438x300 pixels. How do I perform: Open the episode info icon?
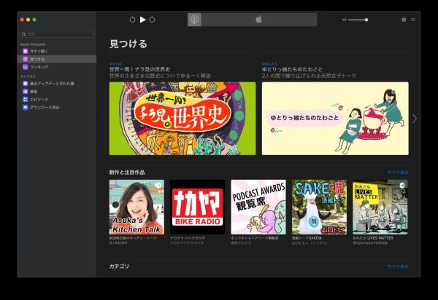[x=404, y=20]
